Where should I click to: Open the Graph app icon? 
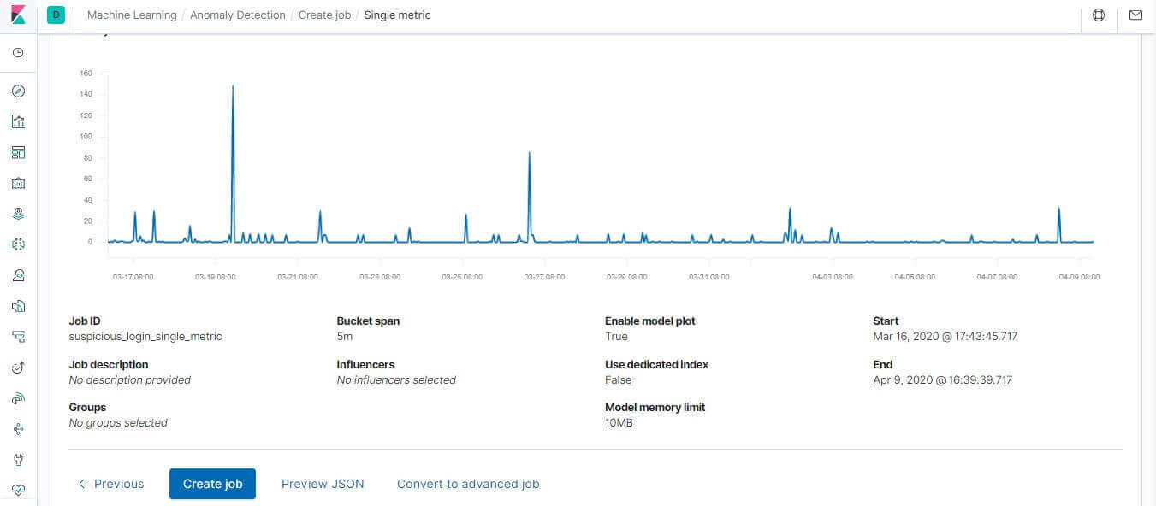tap(18, 428)
